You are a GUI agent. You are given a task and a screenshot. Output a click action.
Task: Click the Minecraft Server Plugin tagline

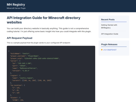pos(16,8)
